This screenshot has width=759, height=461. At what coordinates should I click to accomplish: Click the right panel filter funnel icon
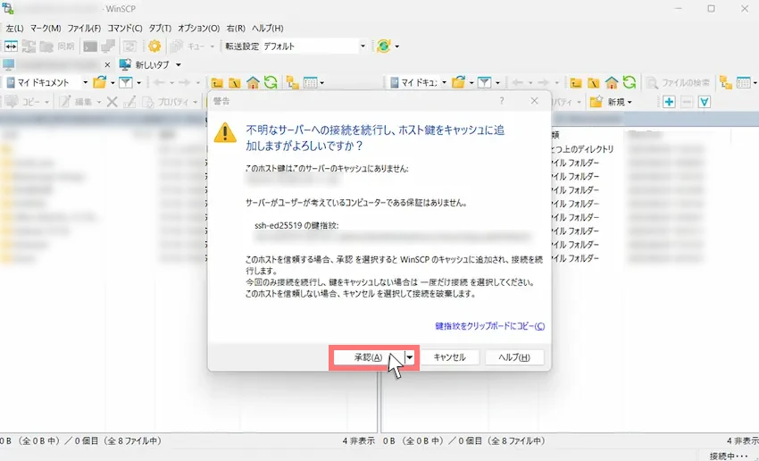[485, 83]
